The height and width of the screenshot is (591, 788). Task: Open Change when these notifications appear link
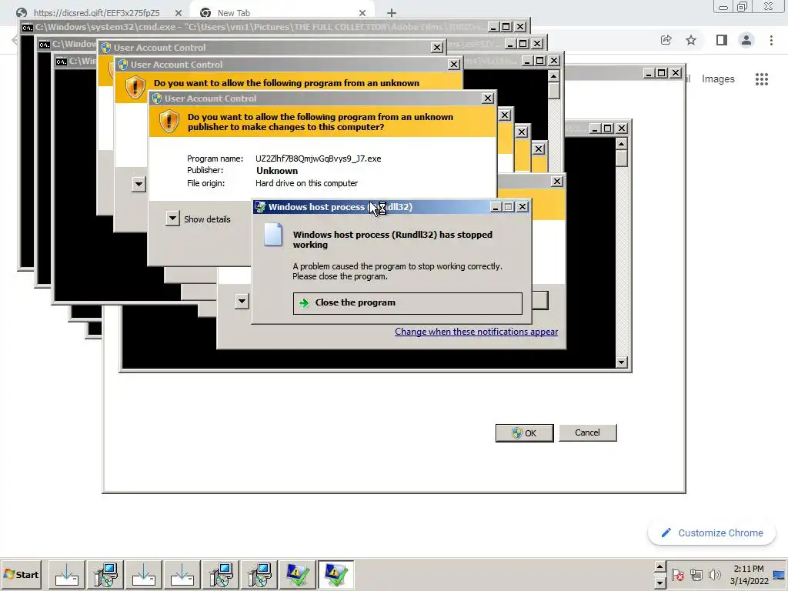(x=476, y=332)
